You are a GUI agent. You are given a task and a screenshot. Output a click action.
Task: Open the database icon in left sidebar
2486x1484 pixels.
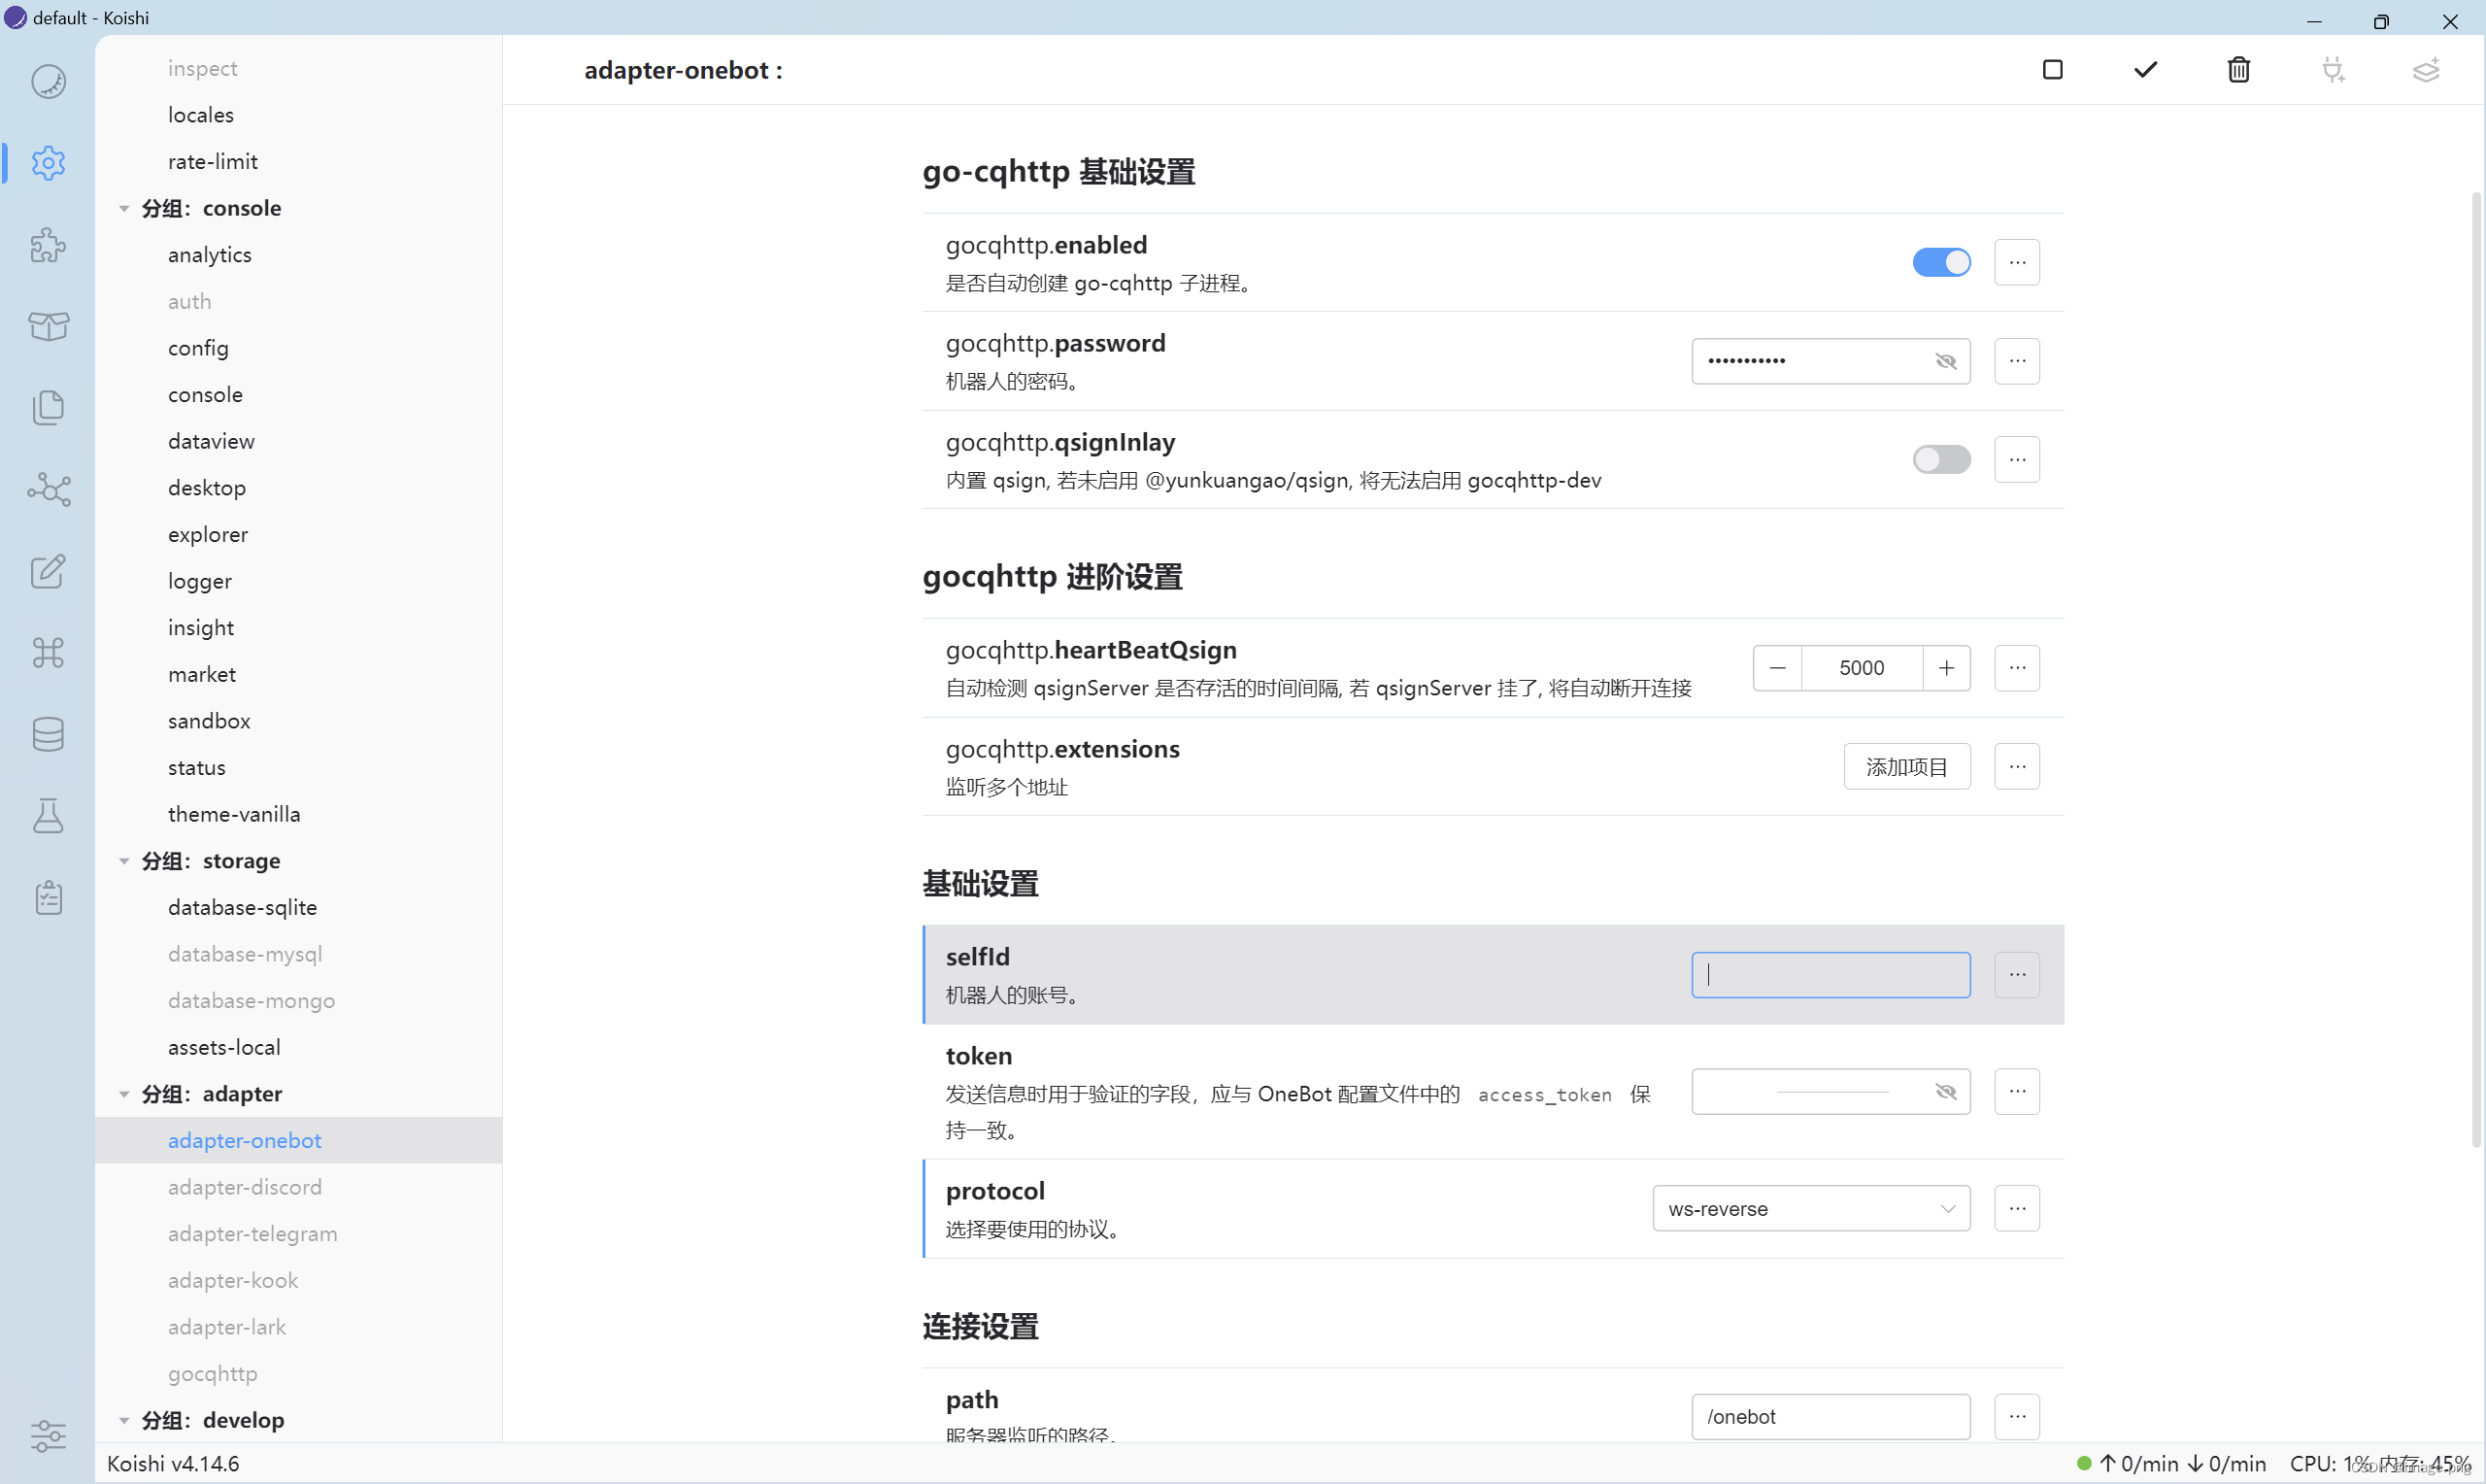tap(48, 734)
